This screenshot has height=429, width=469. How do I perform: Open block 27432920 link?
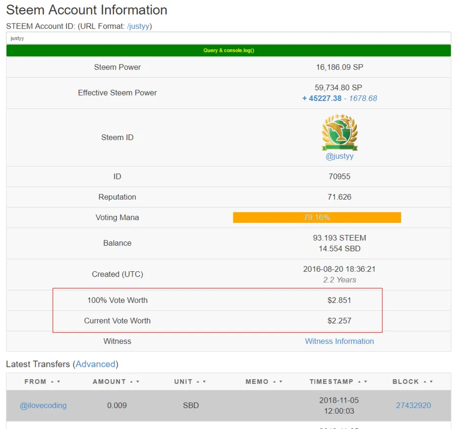[413, 406]
